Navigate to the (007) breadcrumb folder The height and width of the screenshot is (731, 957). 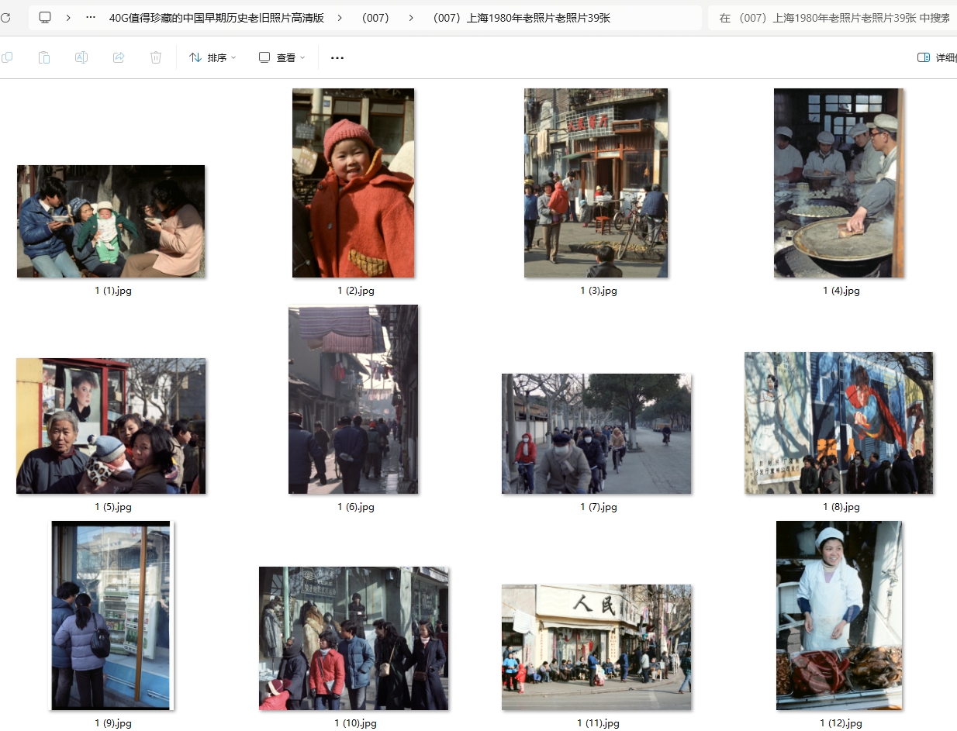point(375,17)
